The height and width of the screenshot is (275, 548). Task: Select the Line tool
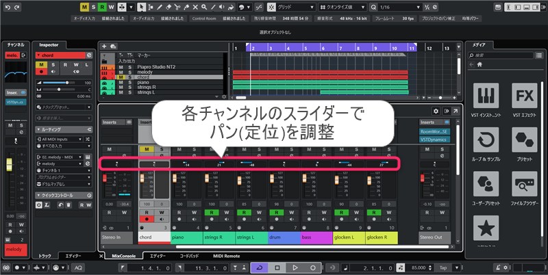(x=213, y=7)
